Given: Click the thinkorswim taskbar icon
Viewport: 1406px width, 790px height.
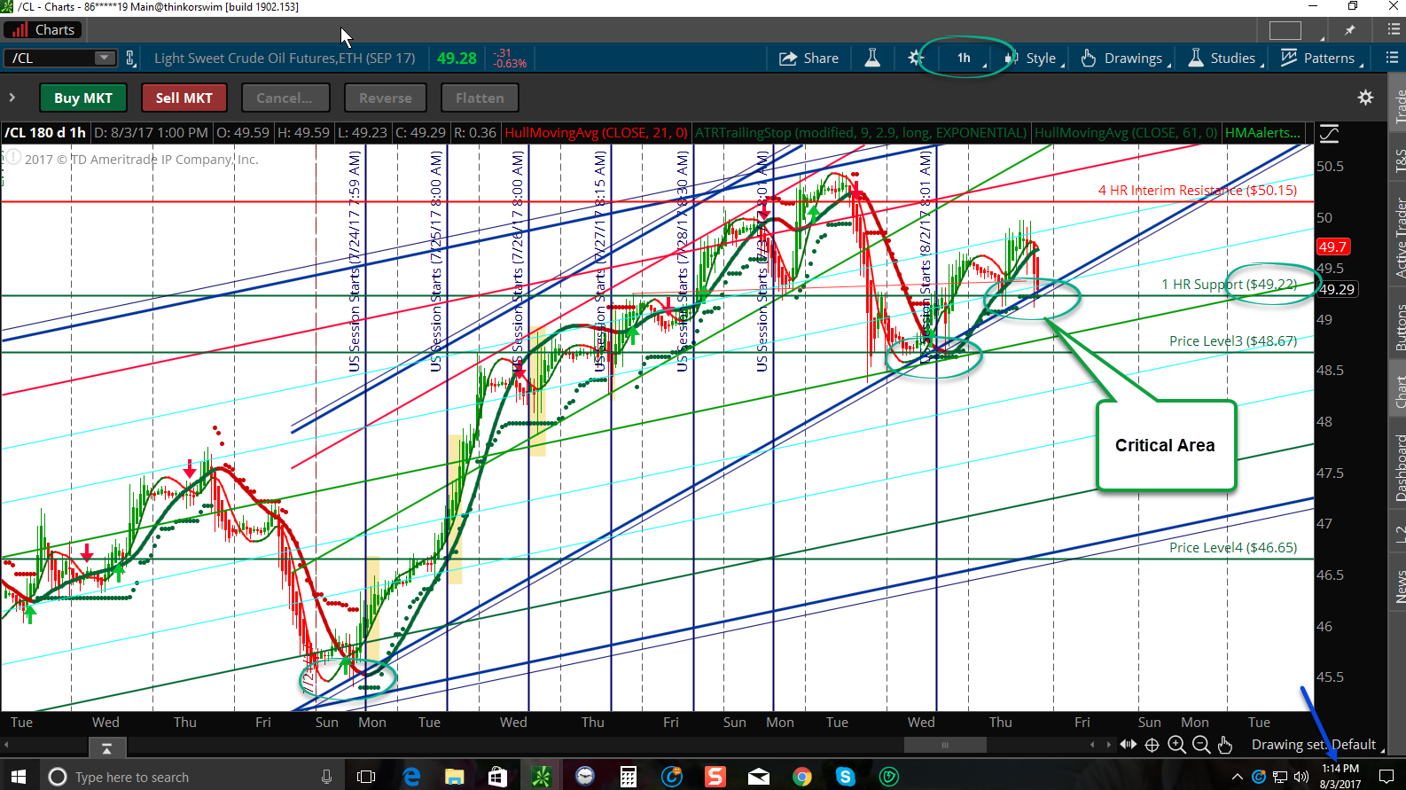Looking at the screenshot, I should tap(541, 777).
